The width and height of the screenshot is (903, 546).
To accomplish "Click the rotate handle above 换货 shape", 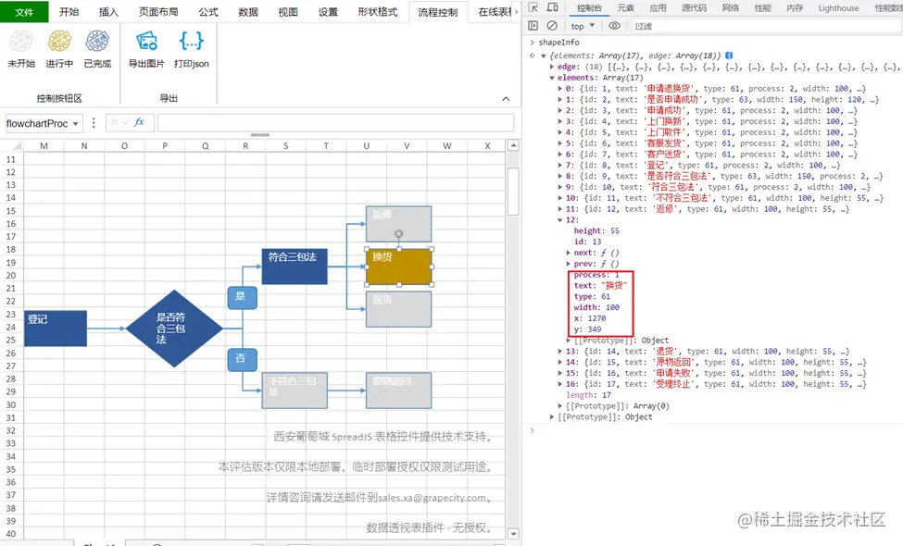I will point(398,233).
